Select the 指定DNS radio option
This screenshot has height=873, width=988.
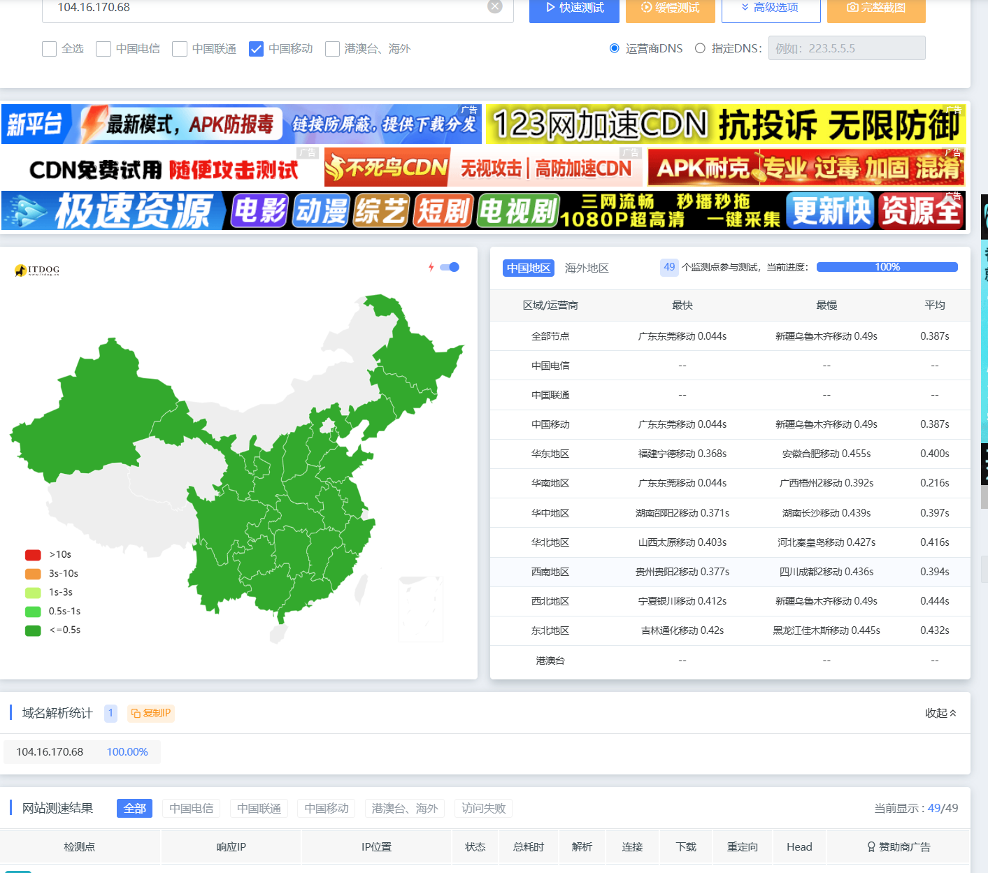pyautogui.click(x=700, y=48)
